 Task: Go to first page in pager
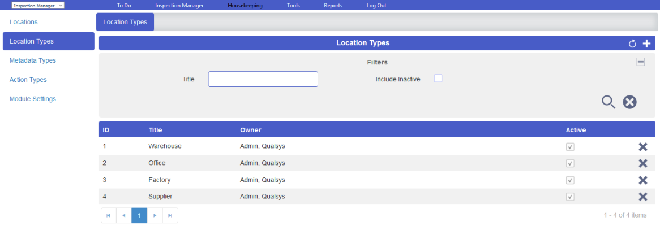(109, 215)
